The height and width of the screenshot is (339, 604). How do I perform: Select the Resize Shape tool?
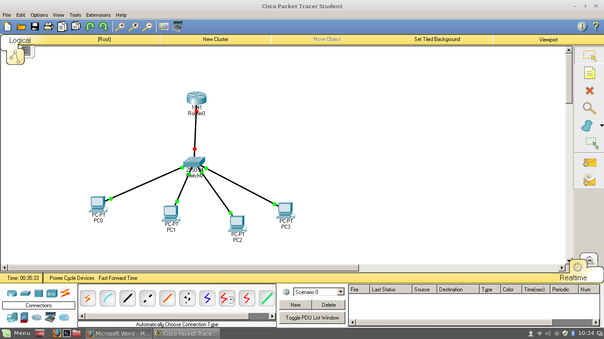[x=589, y=143]
